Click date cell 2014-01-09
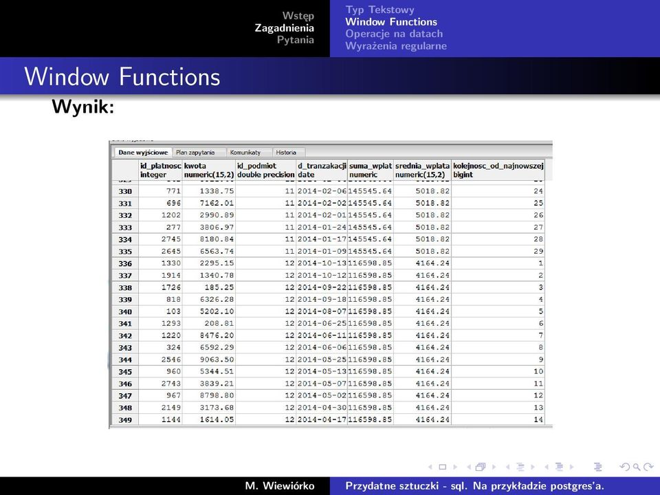Screen dimensions: 660x495 pyautogui.click(x=322, y=252)
